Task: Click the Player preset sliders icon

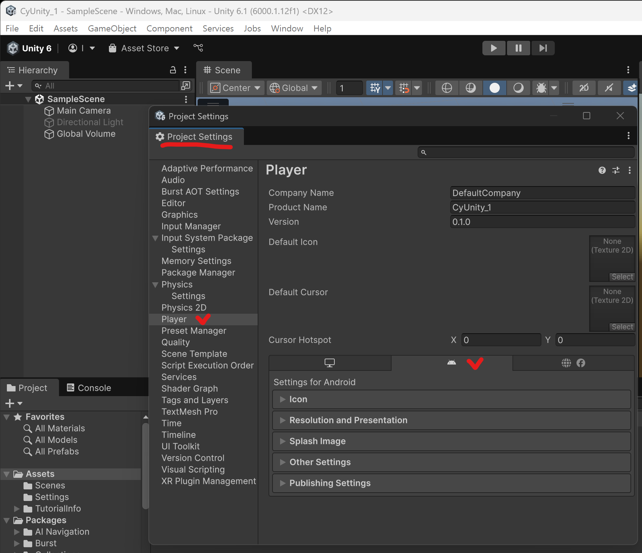Action: (616, 170)
